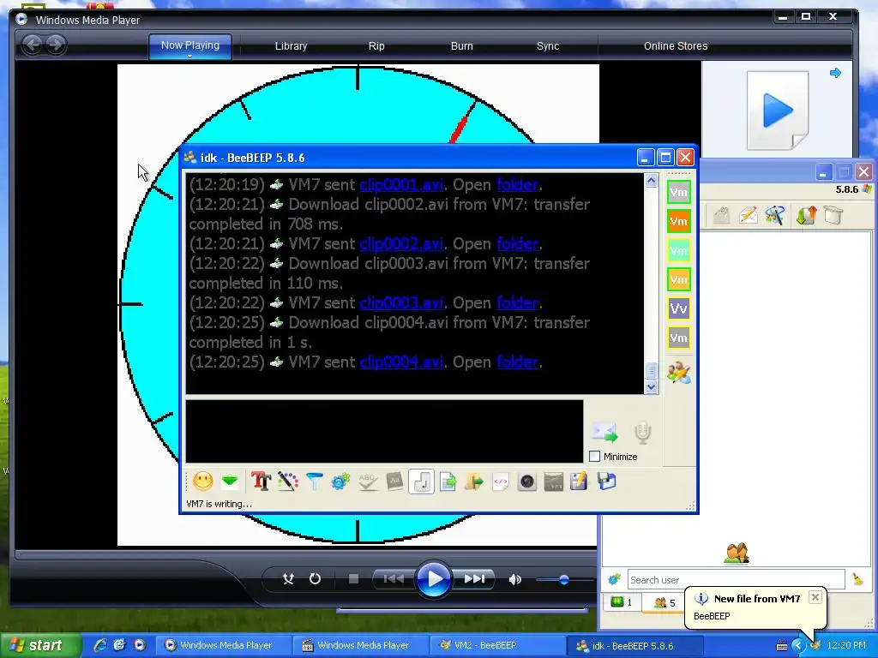Click the microphone voice message icon
Image resolution: width=878 pixels, height=658 pixels.
click(x=643, y=433)
